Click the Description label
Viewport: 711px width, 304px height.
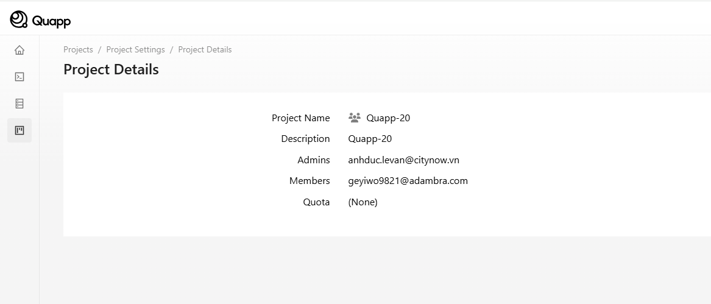[305, 139]
